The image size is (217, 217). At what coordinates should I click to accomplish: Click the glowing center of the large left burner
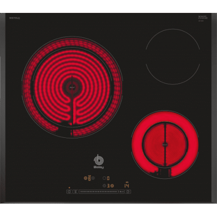[72, 87]
